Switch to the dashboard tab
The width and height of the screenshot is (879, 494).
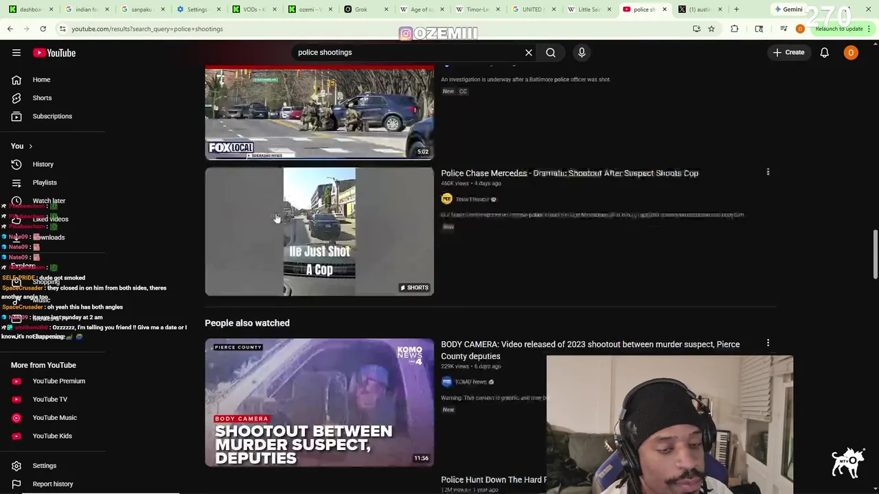click(x=25, y=10)
